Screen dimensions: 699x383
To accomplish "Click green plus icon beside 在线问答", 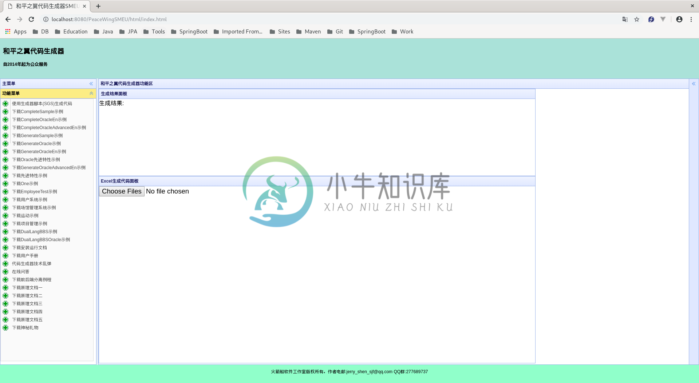I will (x=5, y=272).
